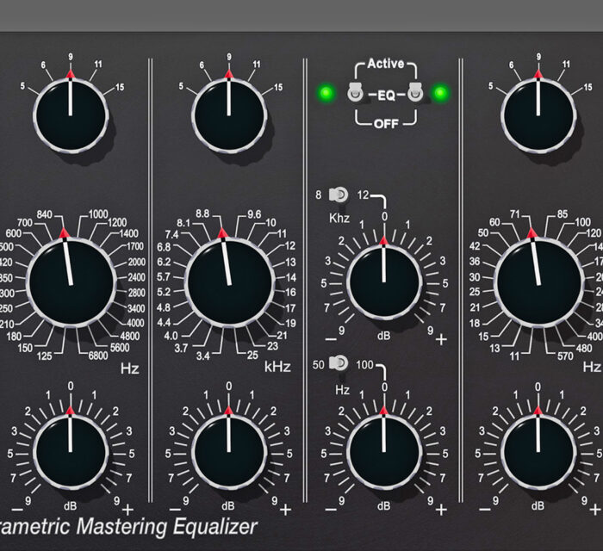Image resolution: width=603 pixels, height=551 pixels.
Task: Click the Active label above the EQ switches
Action: (x=384, y=64)
